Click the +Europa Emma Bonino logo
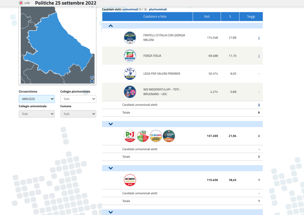Viewport: 304px width, 215px height. click(x=156, y=136)
